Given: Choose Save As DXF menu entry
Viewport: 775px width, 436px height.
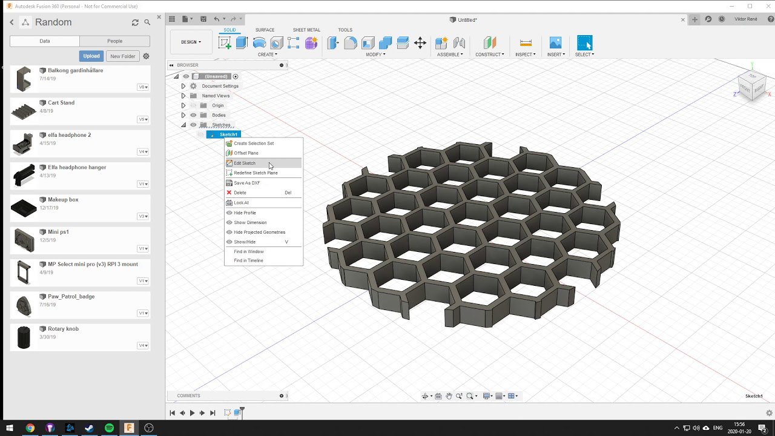Looking at the screenshot, I should point(263,183).
